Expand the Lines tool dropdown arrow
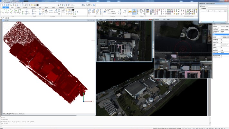 [3, 14]
